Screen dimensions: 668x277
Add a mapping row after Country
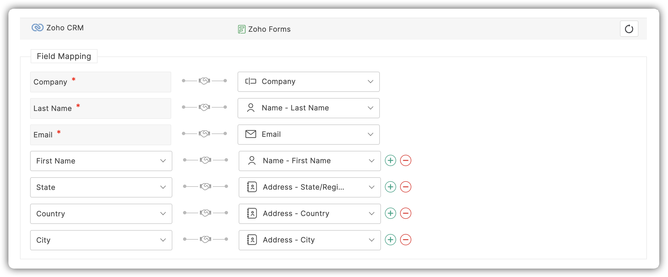(390, 214)
